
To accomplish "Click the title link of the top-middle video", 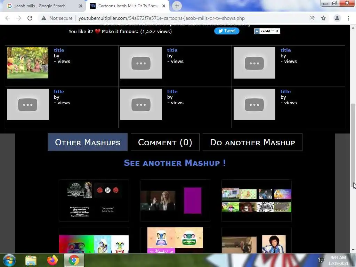I will [172, 50].
